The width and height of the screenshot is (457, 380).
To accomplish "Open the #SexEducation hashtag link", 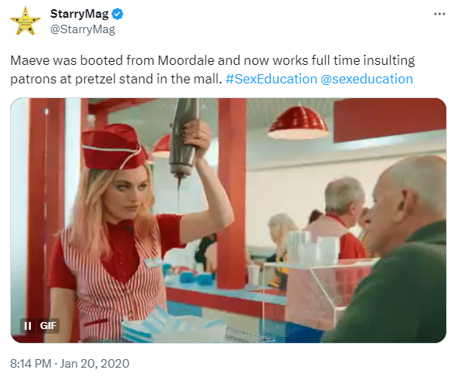I will [x=271, y=79].
